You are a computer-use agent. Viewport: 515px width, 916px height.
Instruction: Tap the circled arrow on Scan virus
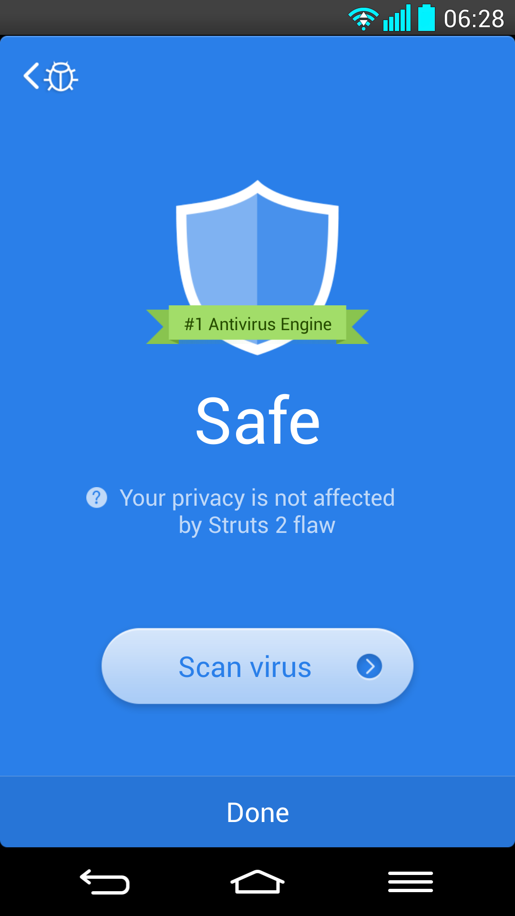click(x=370, y=666)
